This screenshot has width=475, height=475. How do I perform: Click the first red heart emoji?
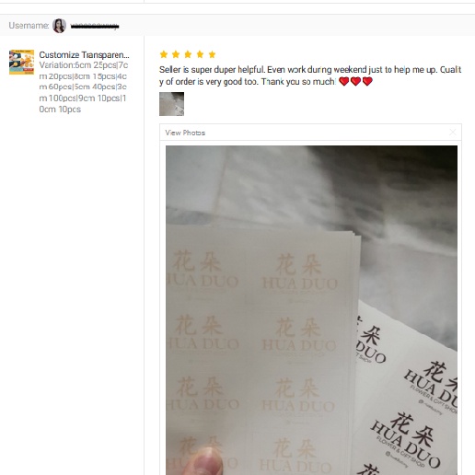point(344,81)
